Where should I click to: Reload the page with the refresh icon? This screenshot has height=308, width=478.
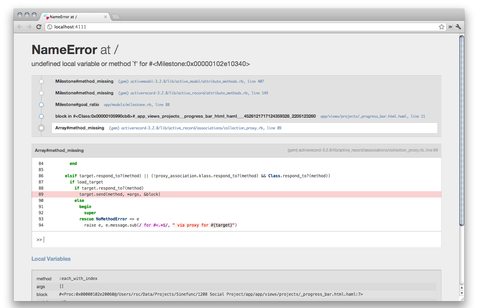tap(39, 27)
